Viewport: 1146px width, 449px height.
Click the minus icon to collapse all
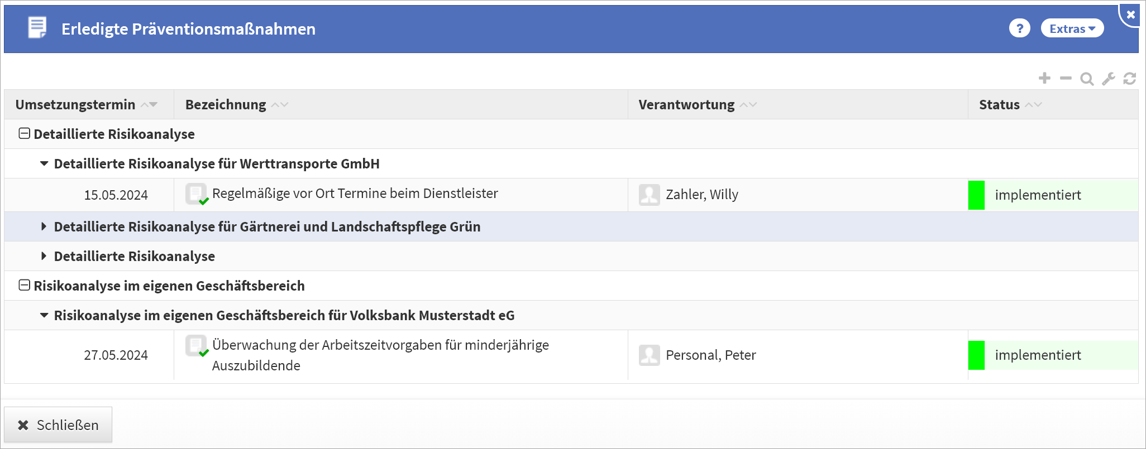coord(1066,79)
